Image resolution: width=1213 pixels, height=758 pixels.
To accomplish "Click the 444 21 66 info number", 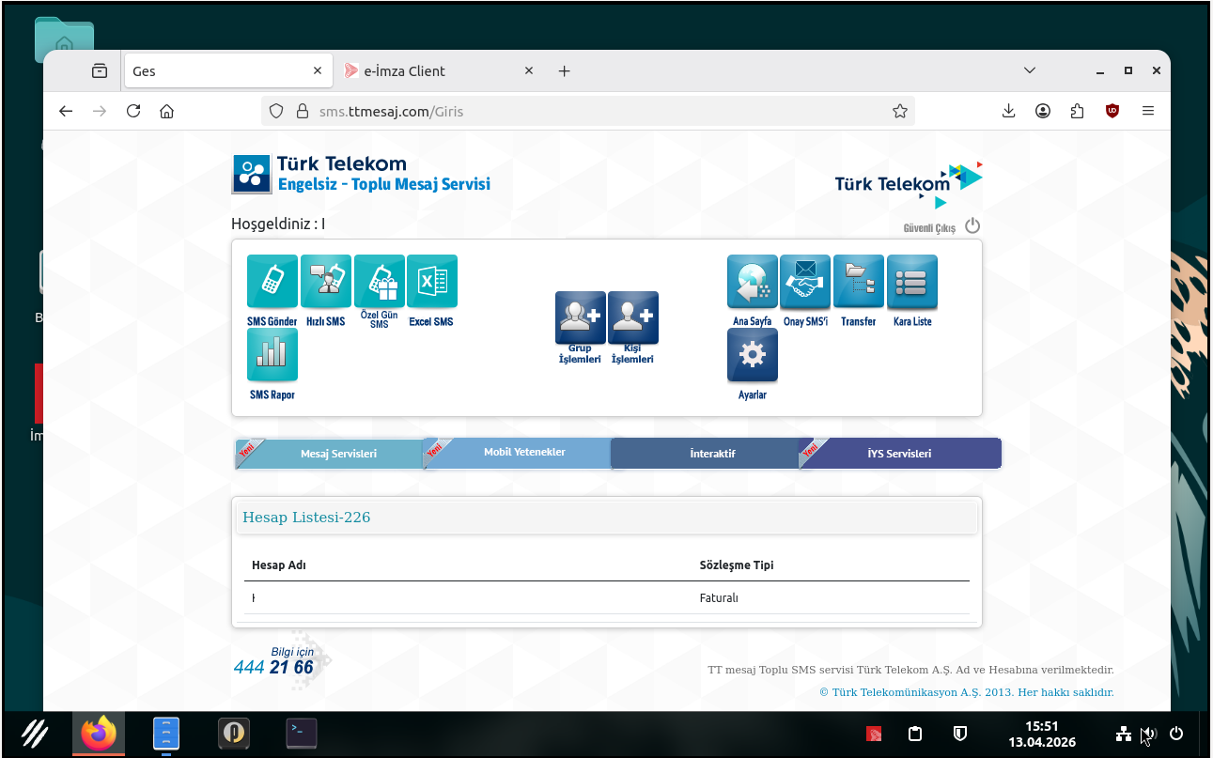I will pos(273,668).
